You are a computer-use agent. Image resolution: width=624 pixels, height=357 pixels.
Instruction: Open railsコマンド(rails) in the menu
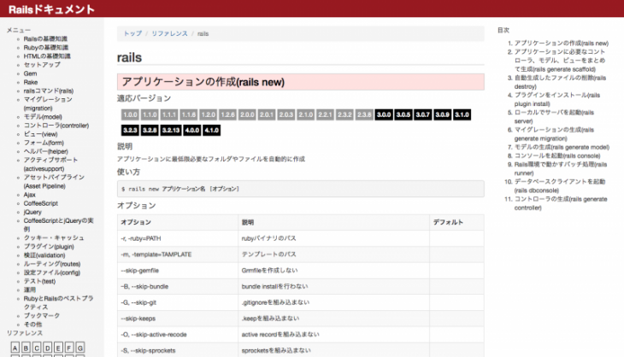pyautogui.click(x=49, y=91)
